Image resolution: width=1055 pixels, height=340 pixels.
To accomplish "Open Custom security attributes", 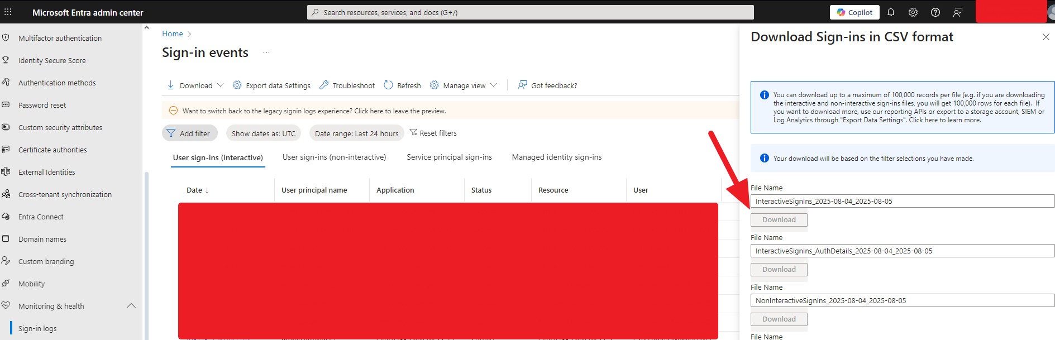I will [x=60, y=127].
